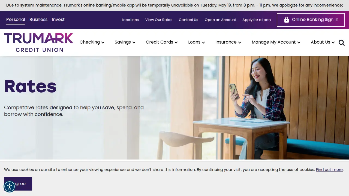Expand the Credit Cards menu

162,42
